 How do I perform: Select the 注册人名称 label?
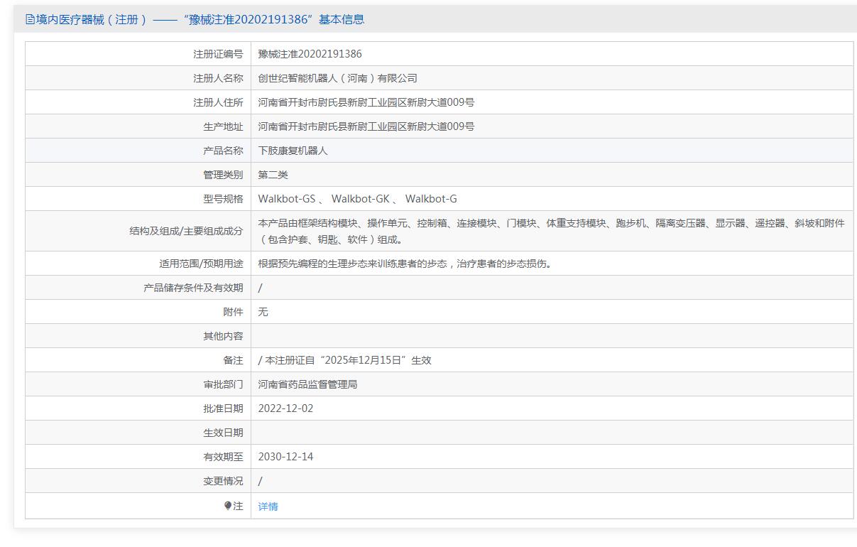(218, 78)
